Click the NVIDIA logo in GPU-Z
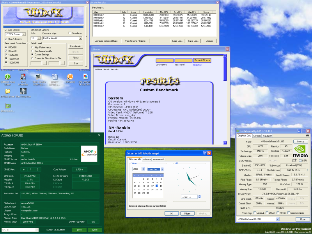Screen dimensions: 312x234 click(x=300, y=151)
